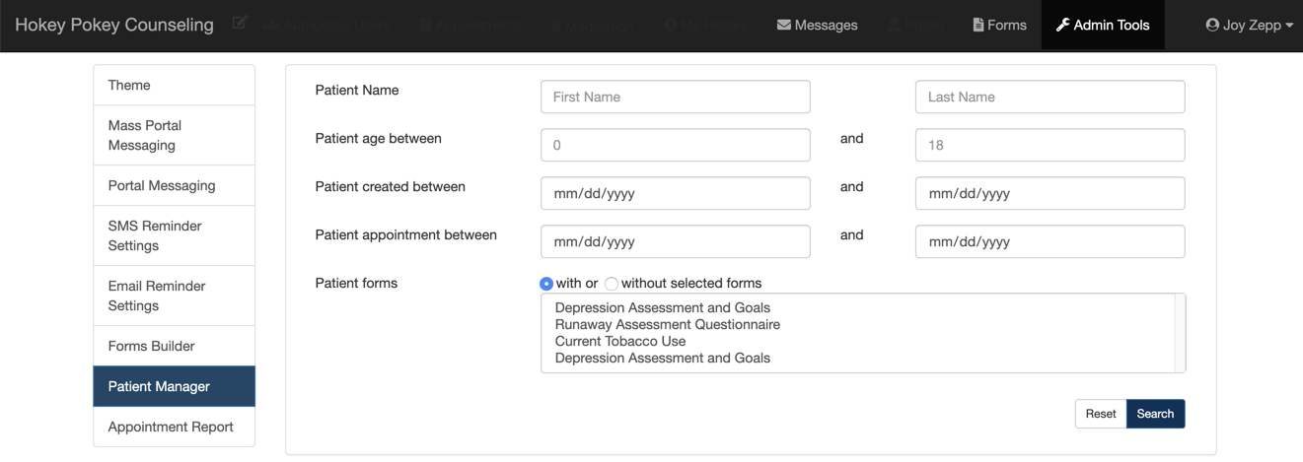Select the "with" selected forms radio button
Viewport: 1303px width, 462px height.
point(546,284)
